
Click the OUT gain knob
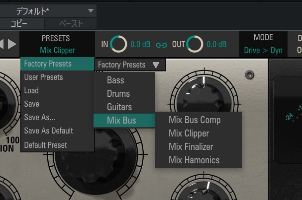click(195, 44)
